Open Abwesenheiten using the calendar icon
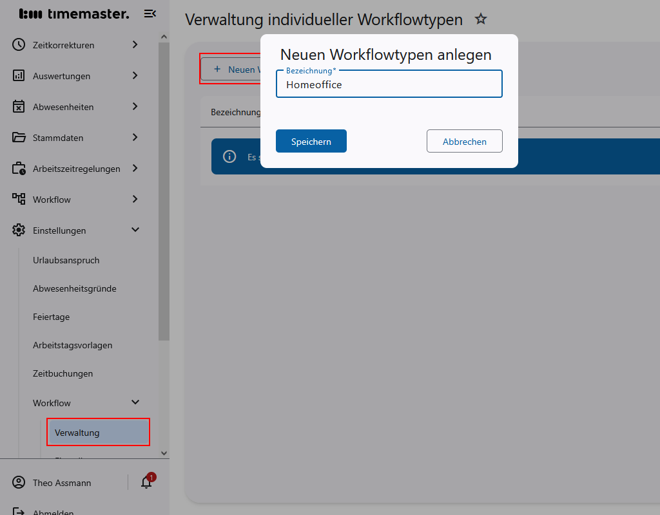The height and width of the screenshot is (515, 660). pos(19,106)
